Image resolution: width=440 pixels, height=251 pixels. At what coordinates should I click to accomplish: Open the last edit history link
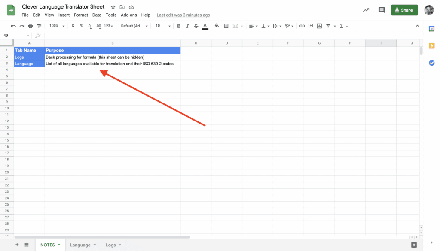[183, 15]
